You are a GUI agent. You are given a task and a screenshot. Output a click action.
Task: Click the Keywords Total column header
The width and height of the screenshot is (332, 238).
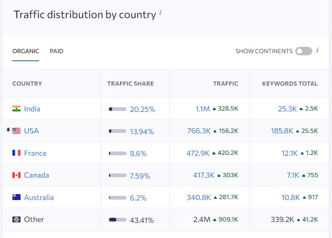290,84
